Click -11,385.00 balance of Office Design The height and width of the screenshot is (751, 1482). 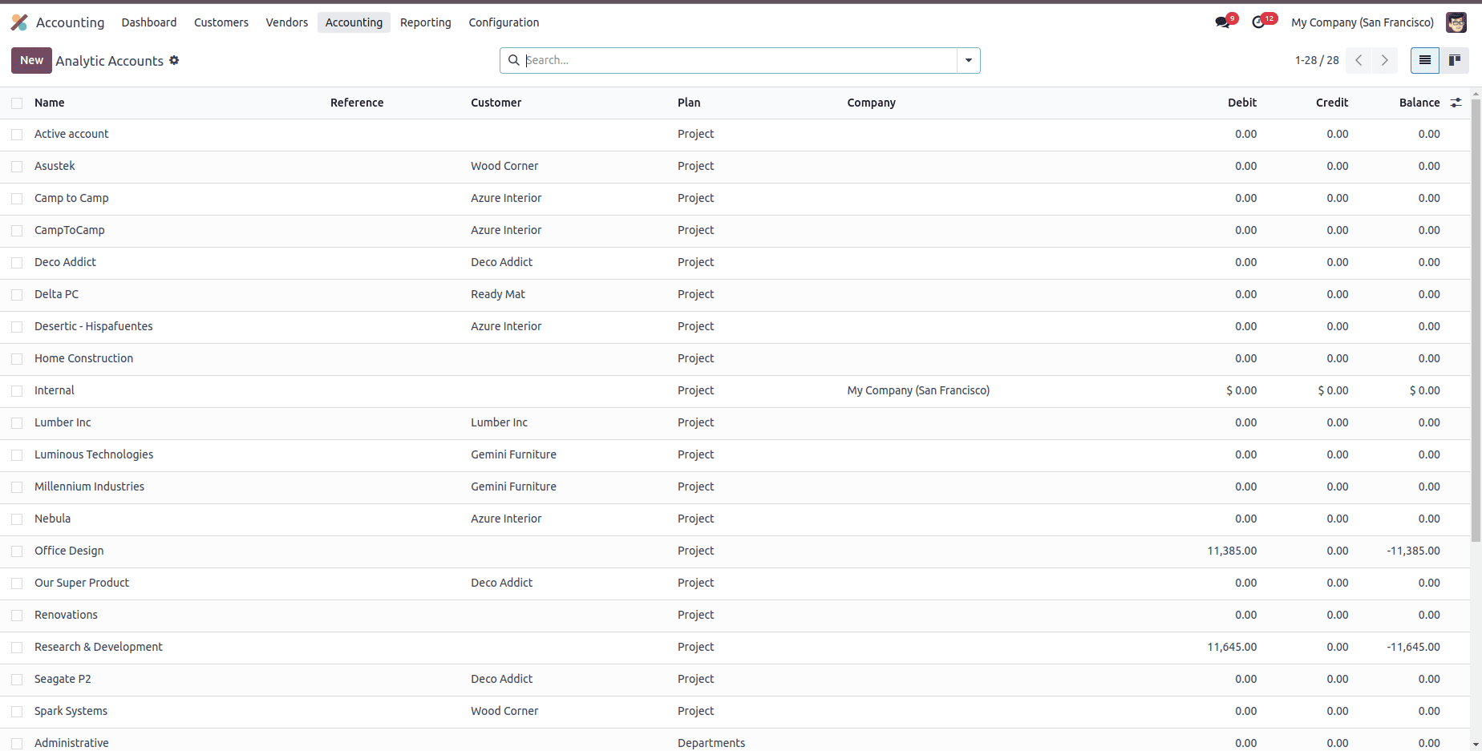[x=1413, y=551]
